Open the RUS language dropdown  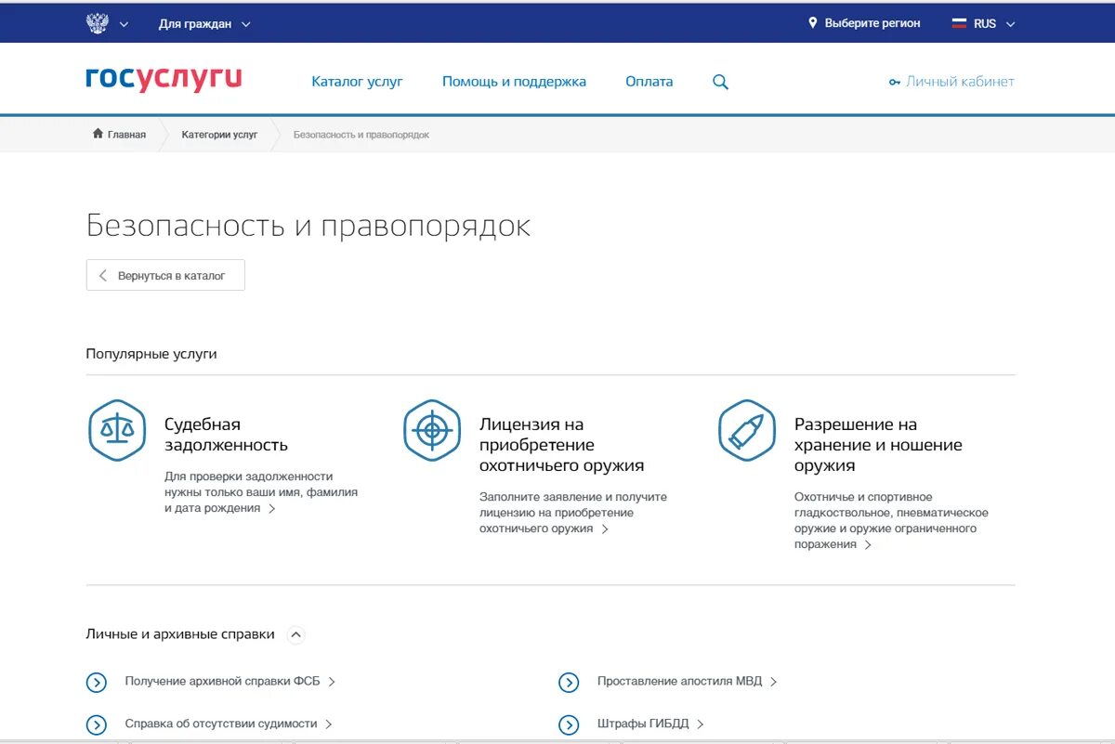(994, 24)
